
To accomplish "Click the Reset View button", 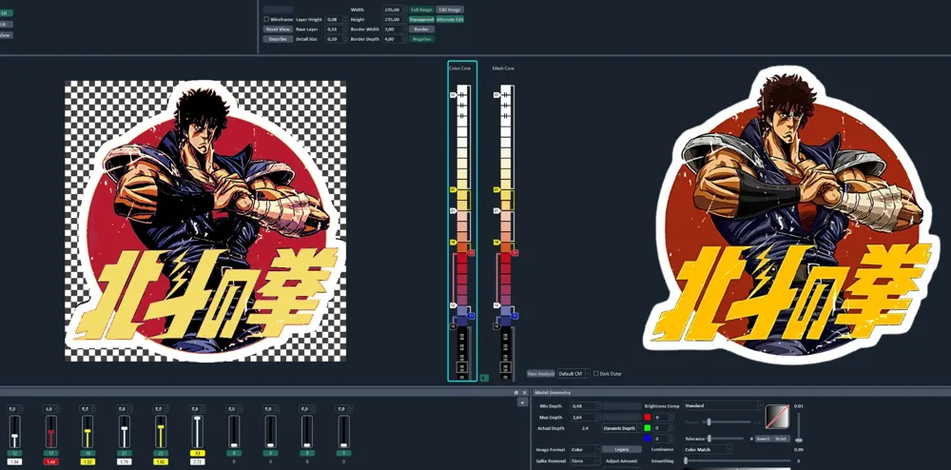I will 279,29.
